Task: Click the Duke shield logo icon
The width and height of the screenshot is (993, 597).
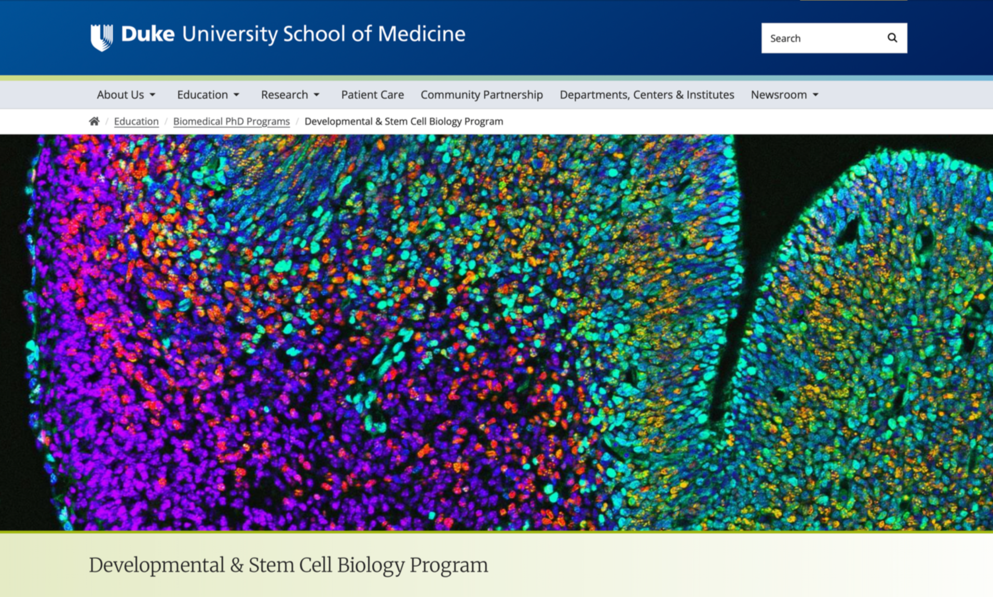Action: point(102,37)
